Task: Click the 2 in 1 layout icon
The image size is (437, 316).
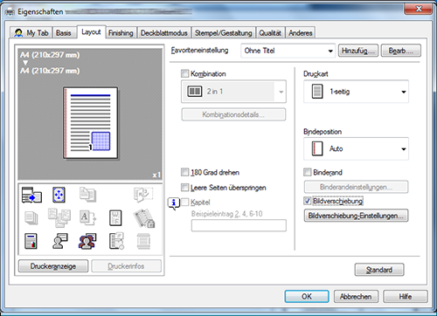Action: pyautogui.click(x=194, y=92)
